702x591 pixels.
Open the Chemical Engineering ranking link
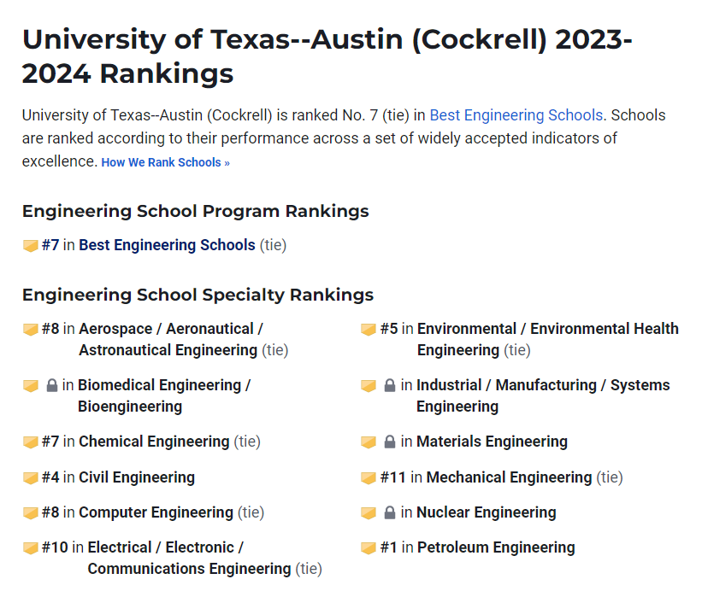(x=154, y=442)
